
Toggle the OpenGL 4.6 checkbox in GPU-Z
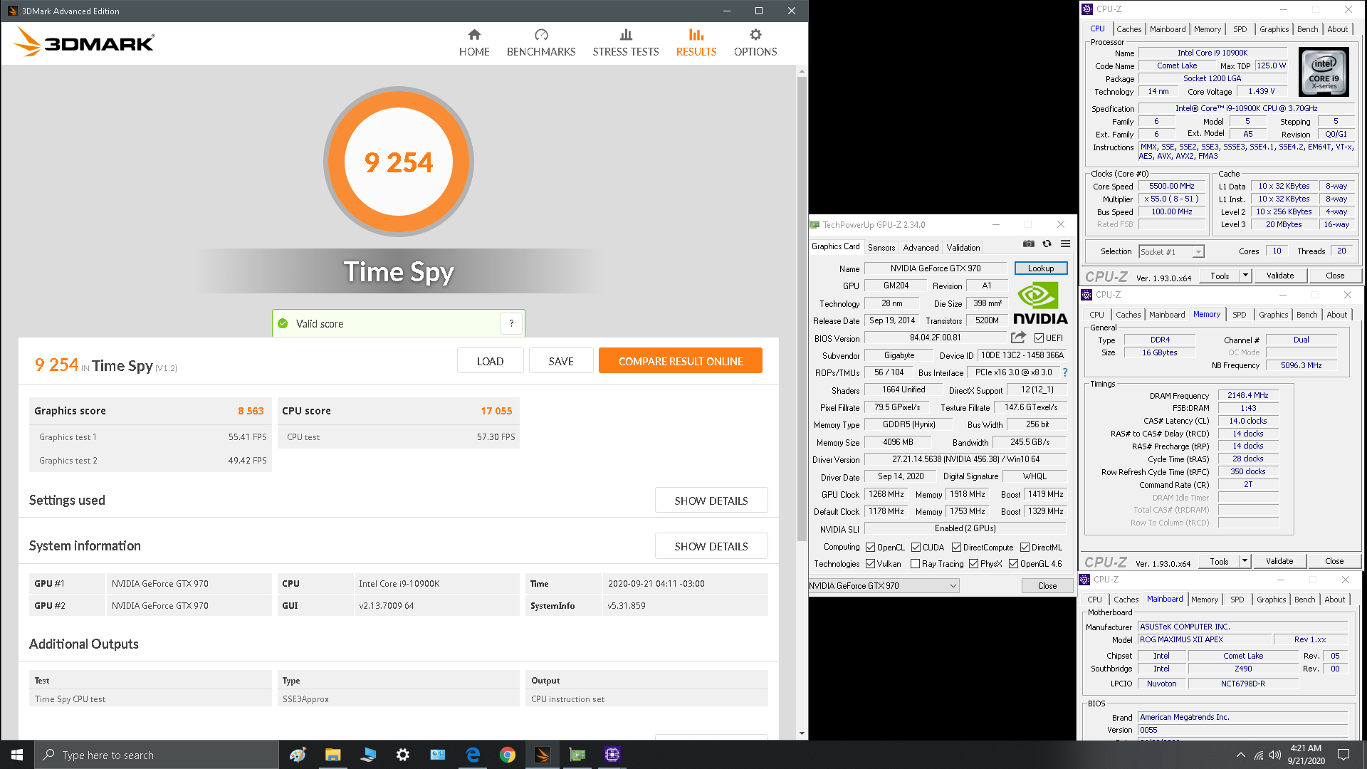click(x=1013, y=564)
